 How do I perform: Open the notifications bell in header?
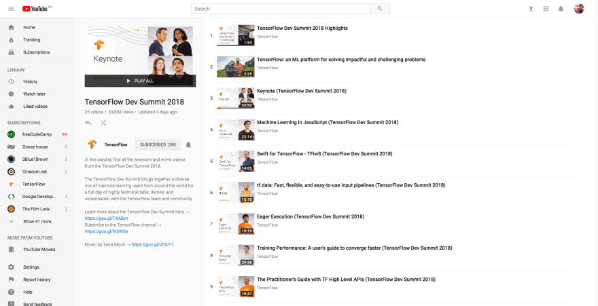[x=561, y=9]
